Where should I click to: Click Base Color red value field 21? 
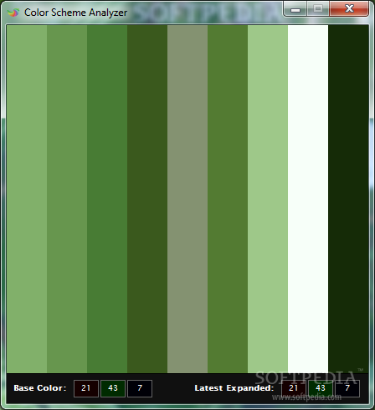pyautogui.click(x=86, y=388)
